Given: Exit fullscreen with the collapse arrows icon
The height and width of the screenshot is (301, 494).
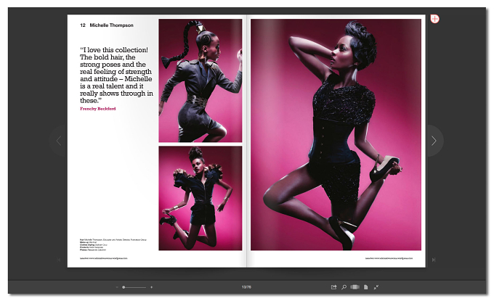Looking at the screenshot, I should point(376,286).
